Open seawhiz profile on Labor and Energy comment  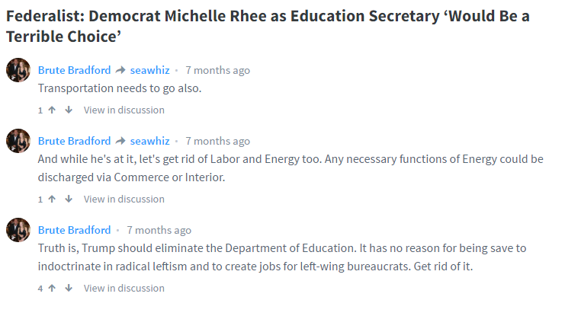click(149, 141)
